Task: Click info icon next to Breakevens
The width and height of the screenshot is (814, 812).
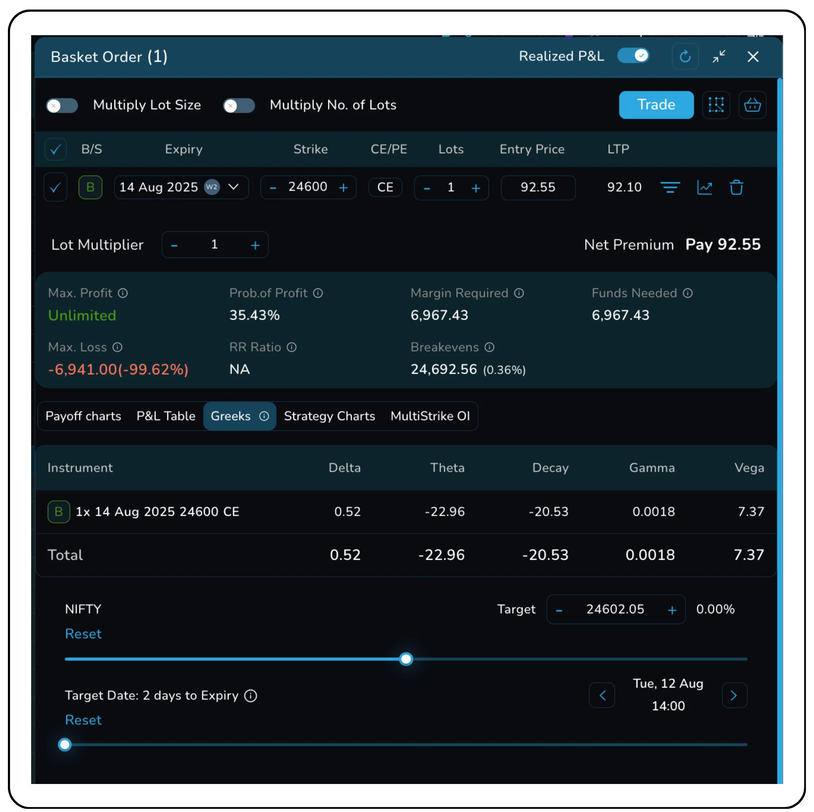Action: (489, 347)
